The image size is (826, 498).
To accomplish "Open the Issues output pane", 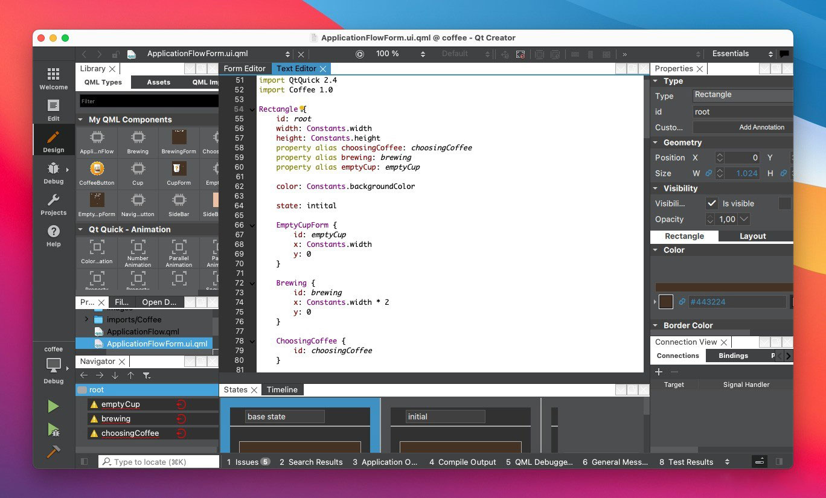I will coord(248,462).
